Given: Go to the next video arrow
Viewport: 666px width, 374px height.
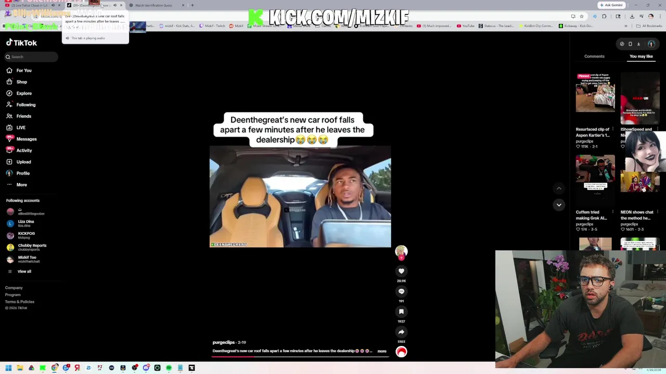Looking at the screenshot, I should point(559,205).
